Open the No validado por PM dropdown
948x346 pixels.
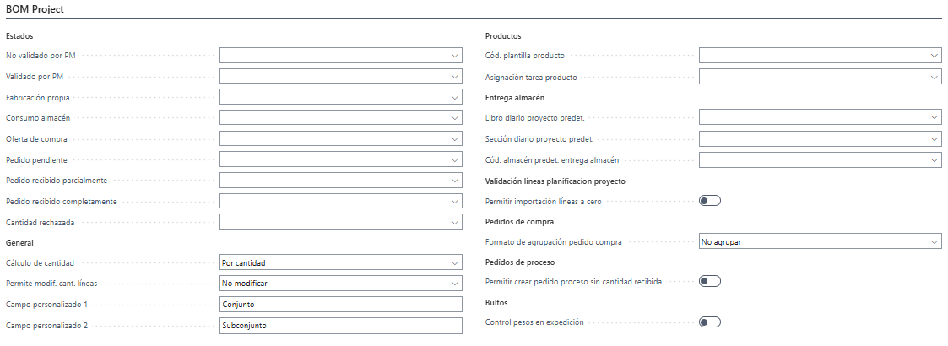tap(340, 56)
